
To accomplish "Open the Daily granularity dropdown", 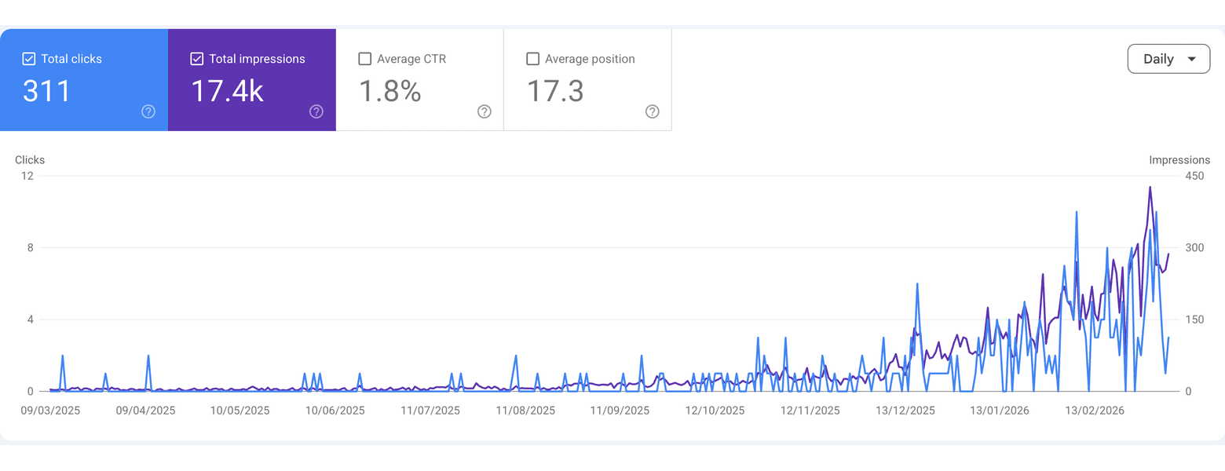I will (x=1168, y=59).
